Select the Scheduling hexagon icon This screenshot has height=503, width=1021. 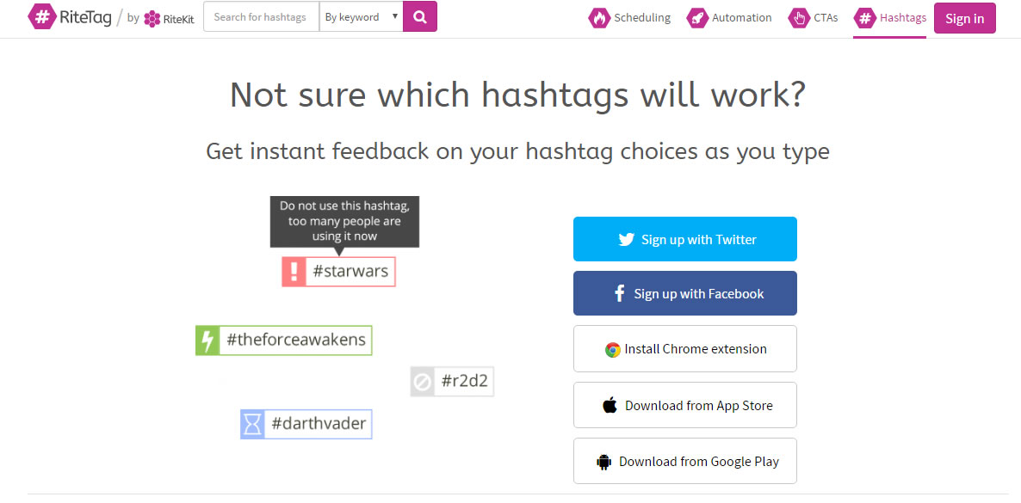point(598,17)
